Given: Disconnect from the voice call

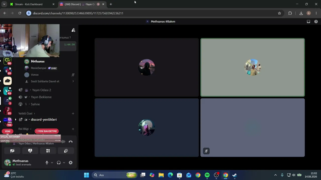Looking at the screenshot, I should (70, 141).
